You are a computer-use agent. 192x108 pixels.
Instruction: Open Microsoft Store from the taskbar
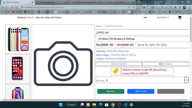click(106, 105)
